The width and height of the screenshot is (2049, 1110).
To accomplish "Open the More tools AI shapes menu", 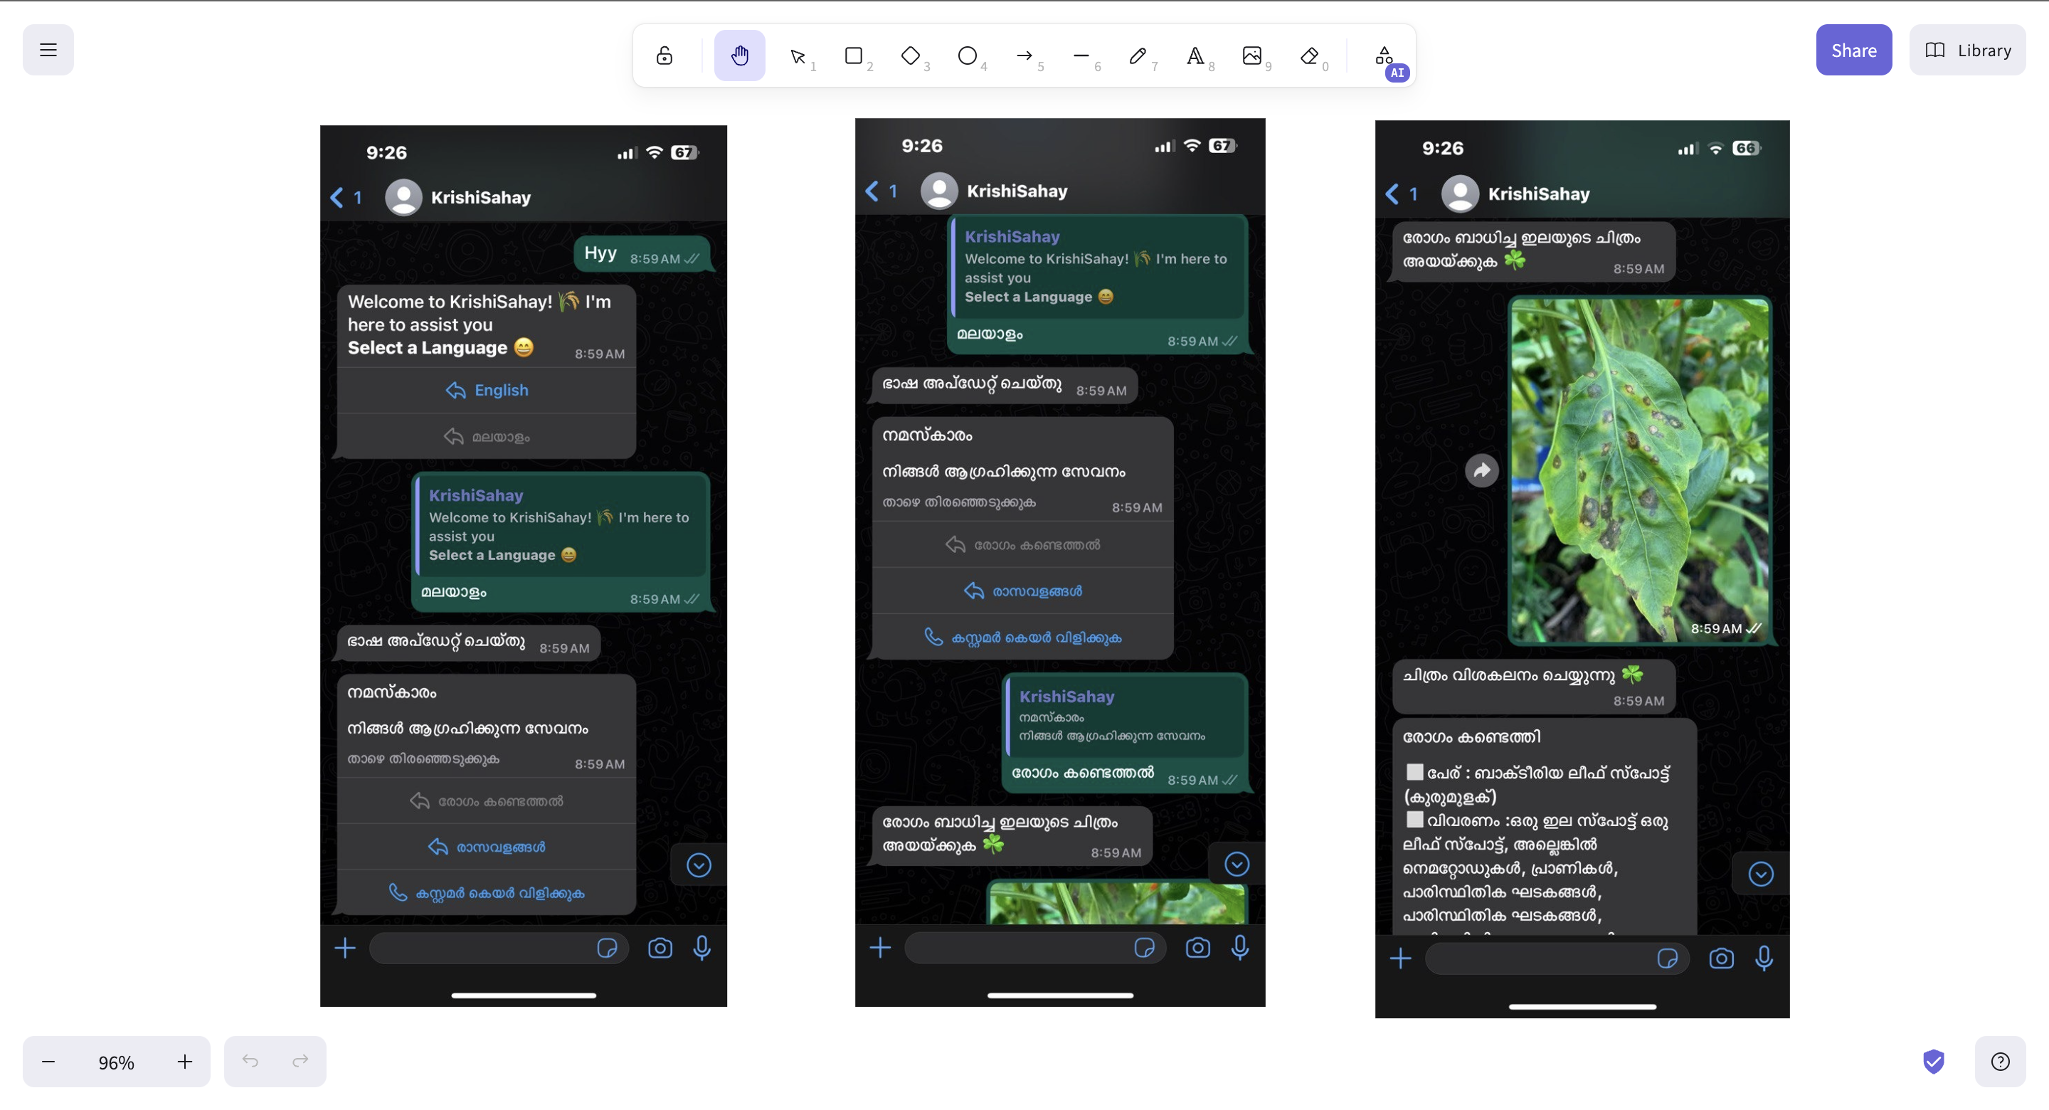I will [1384, 55].
